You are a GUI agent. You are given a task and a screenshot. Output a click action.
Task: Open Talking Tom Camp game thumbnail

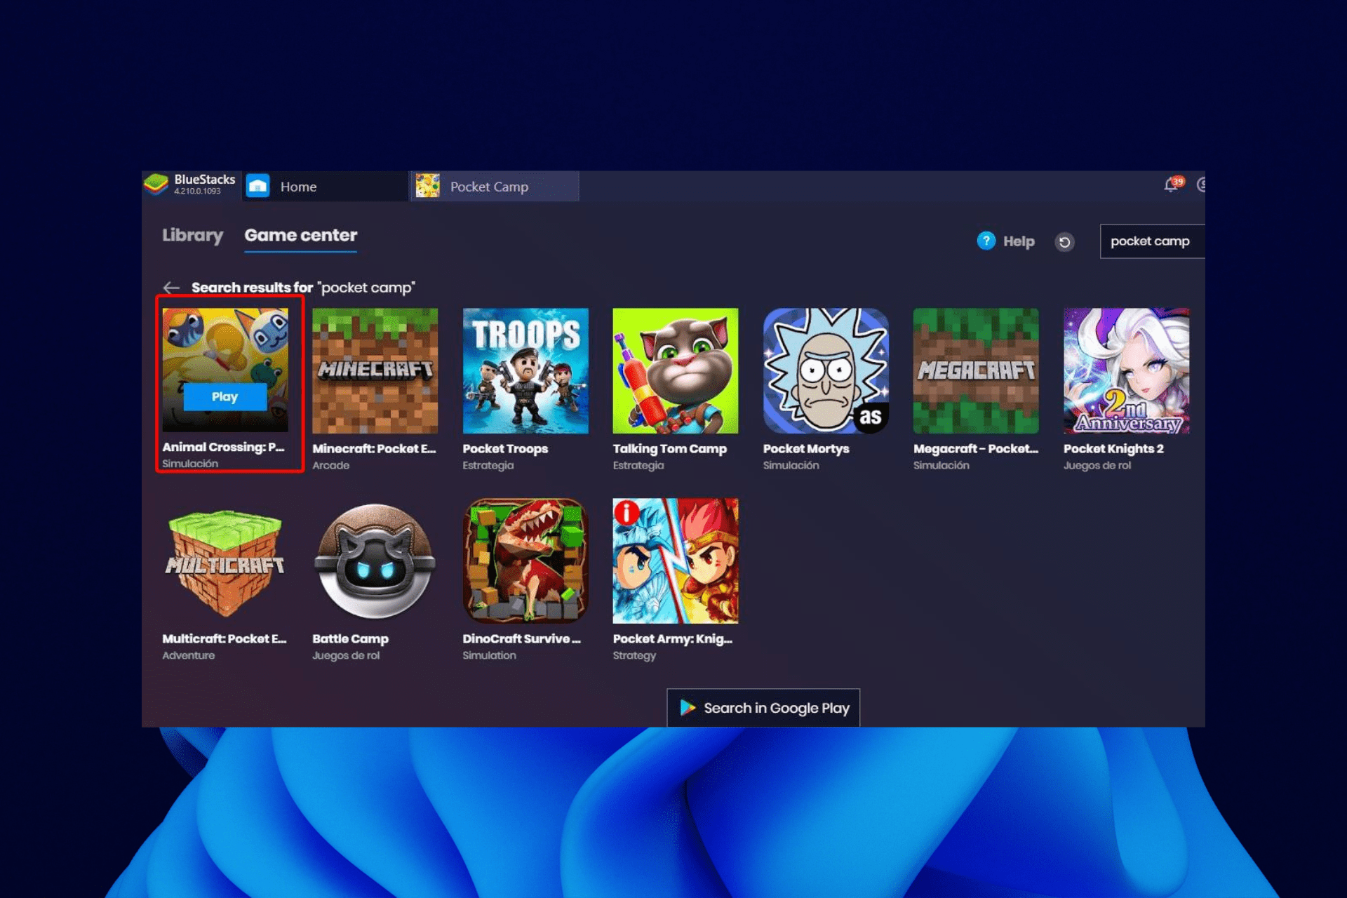(676, 370)
